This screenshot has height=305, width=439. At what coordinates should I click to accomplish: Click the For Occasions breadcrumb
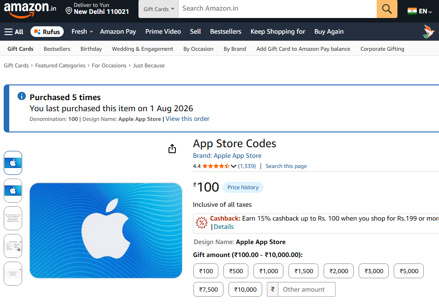[x=109, y=66]
